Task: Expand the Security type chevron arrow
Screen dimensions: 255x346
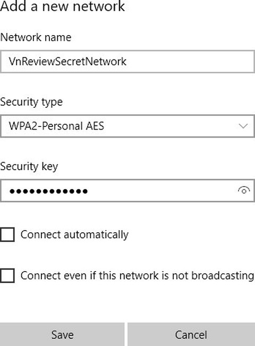Action: coord(243,126)
